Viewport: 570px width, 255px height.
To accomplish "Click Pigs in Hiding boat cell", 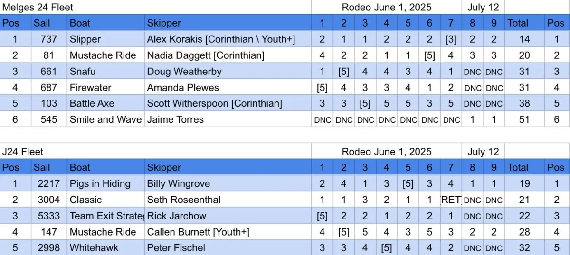I will point(100,184).
